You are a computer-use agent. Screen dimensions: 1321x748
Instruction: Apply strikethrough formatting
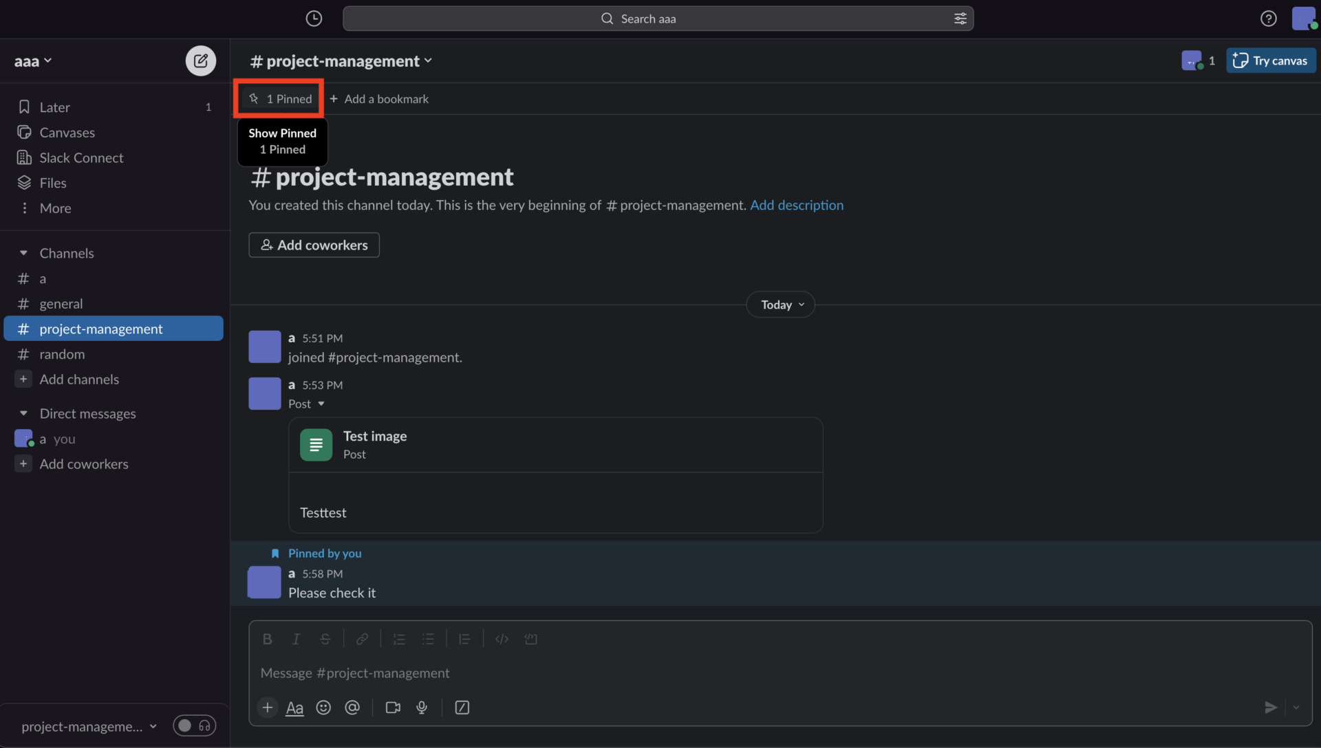tap(325, 639)
